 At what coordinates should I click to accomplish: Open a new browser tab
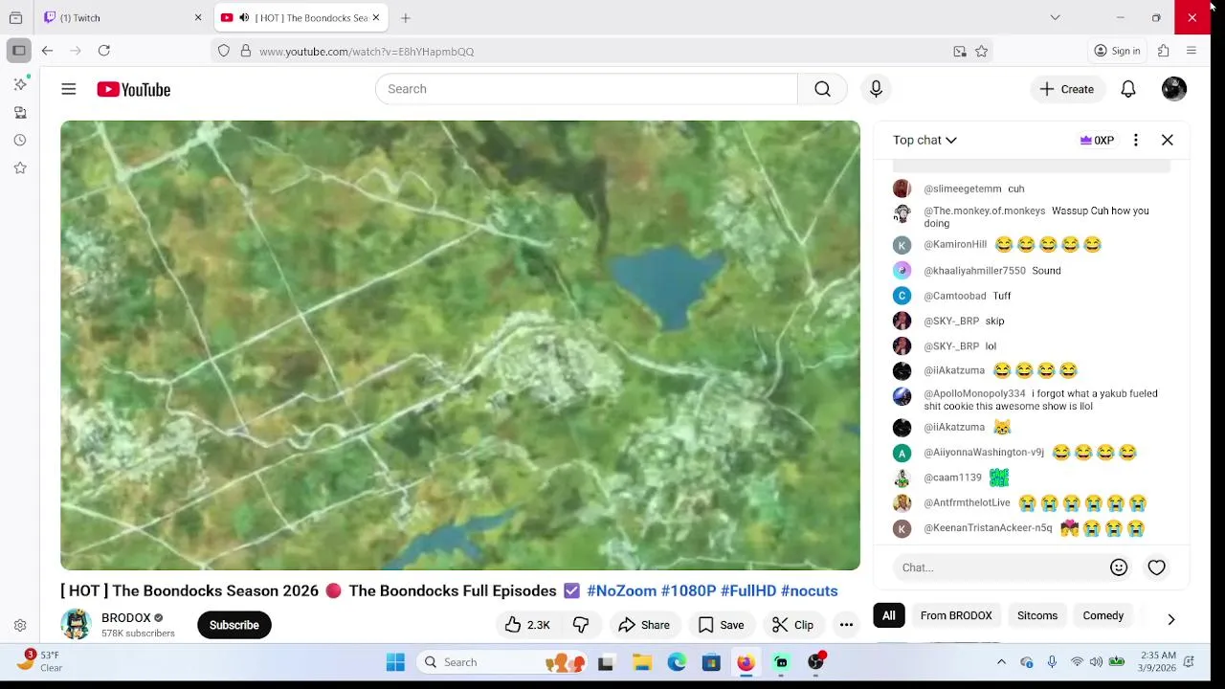pos(406,17)
